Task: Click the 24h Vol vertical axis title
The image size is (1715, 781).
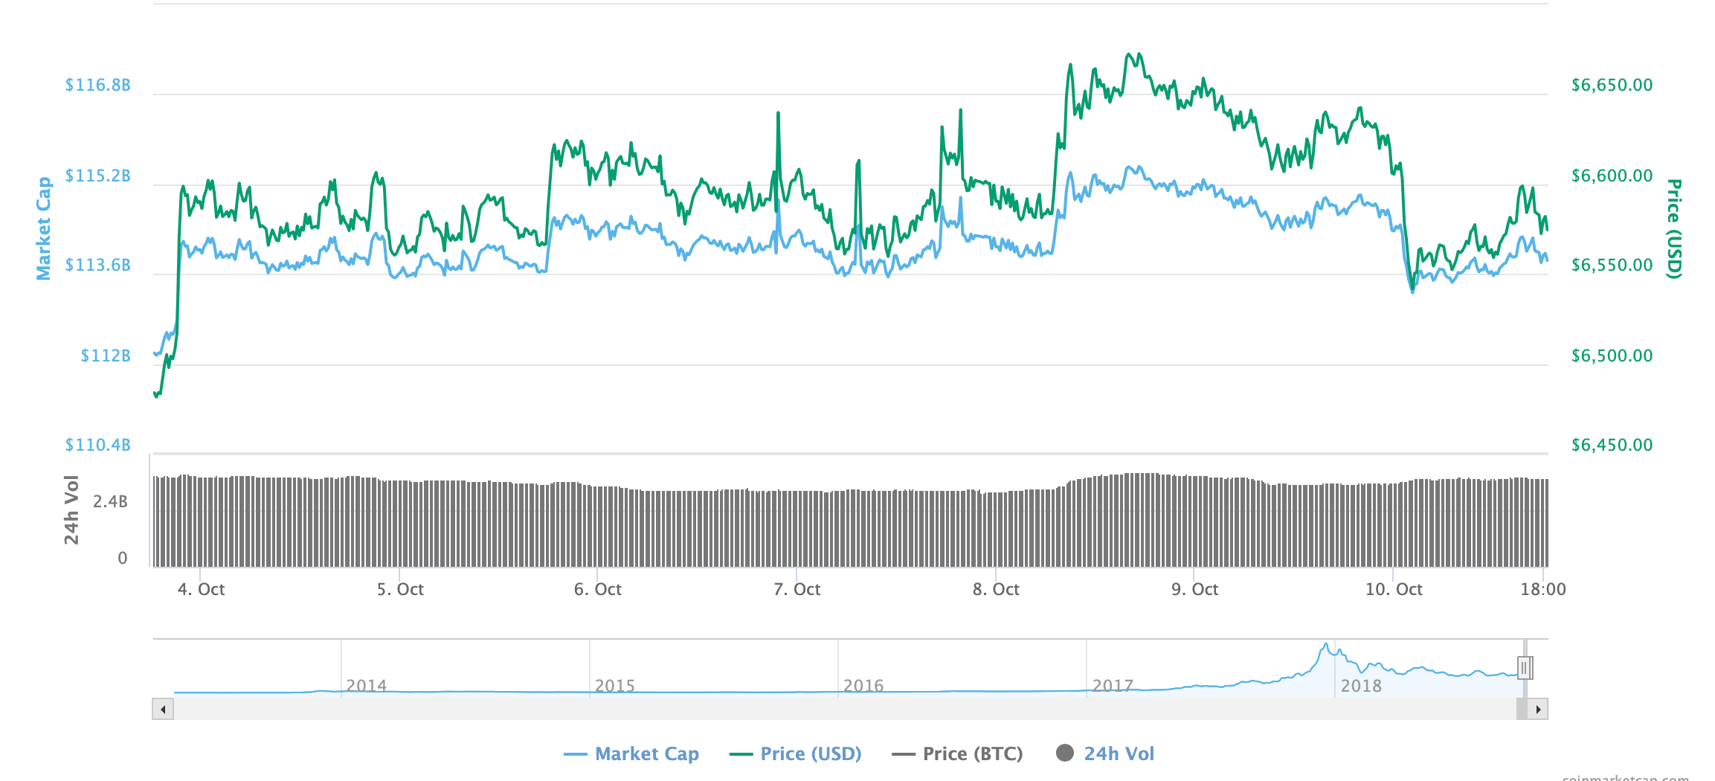Action: 71,510
